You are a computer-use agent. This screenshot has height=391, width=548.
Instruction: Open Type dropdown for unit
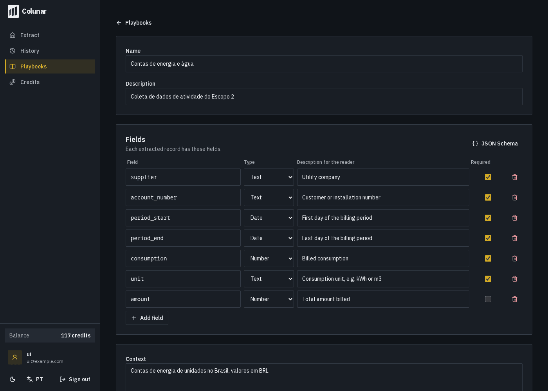coord(269,279)
